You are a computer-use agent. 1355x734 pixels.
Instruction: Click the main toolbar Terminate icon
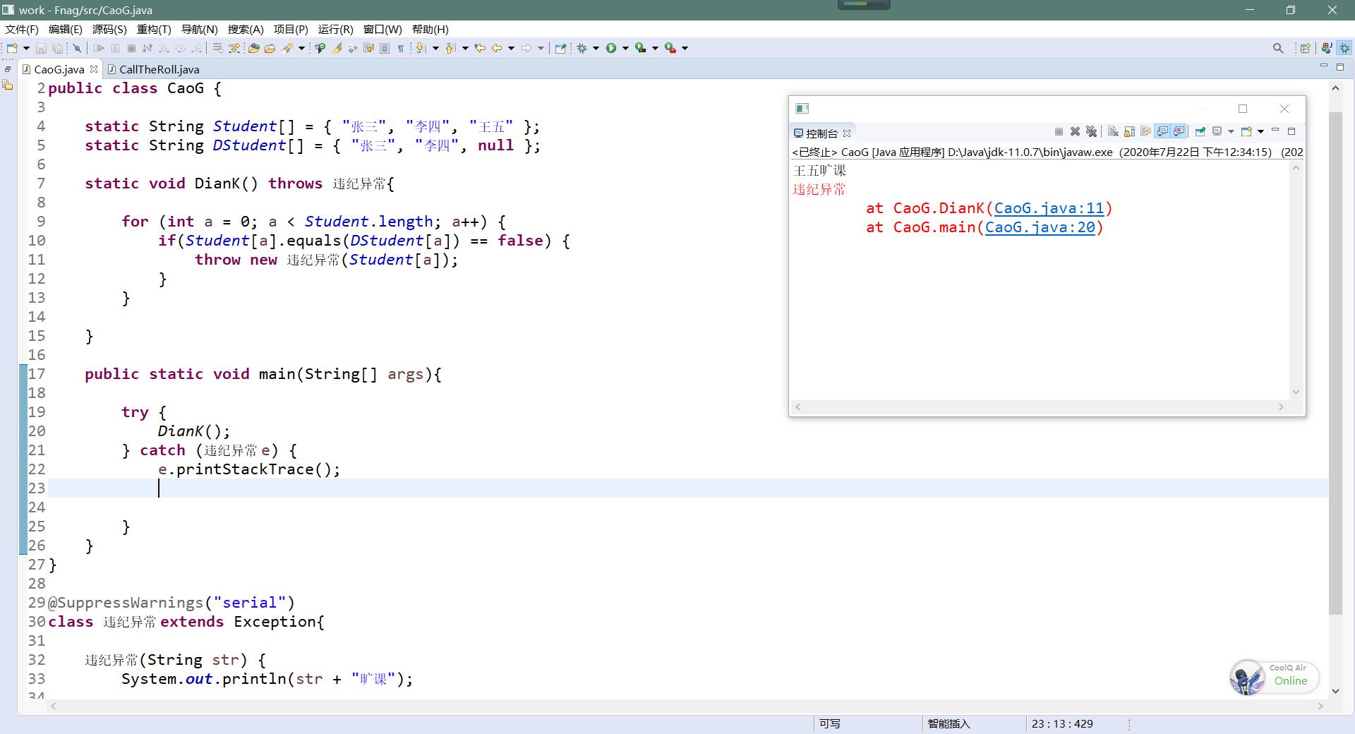pos(131,48)
